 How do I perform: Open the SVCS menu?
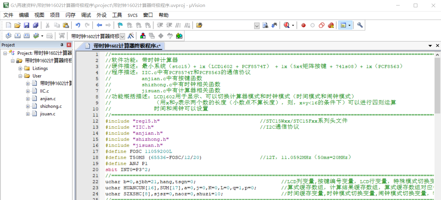[132, 15]
